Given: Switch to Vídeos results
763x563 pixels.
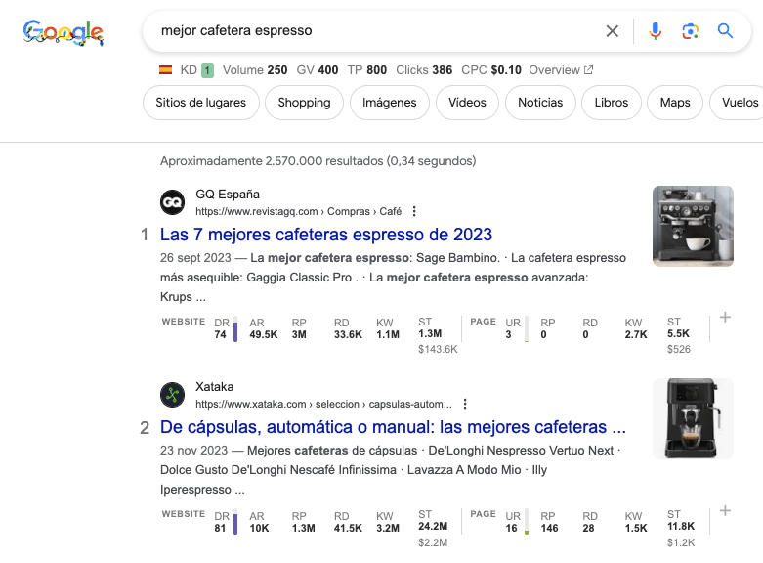Looking at the screenshot, I should [467, 103].
